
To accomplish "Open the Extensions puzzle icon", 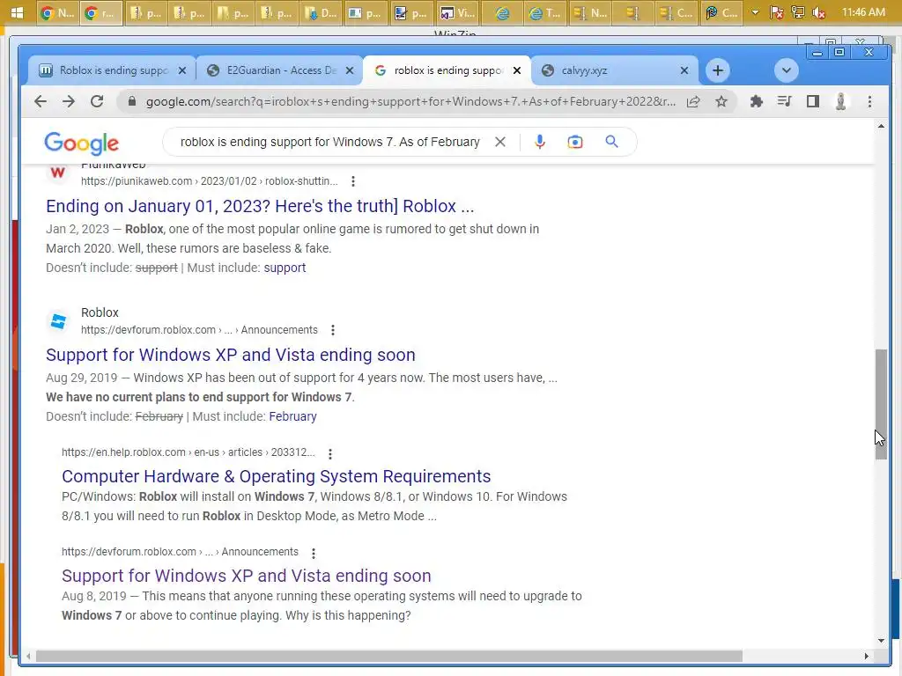I will tap(757, 102).
